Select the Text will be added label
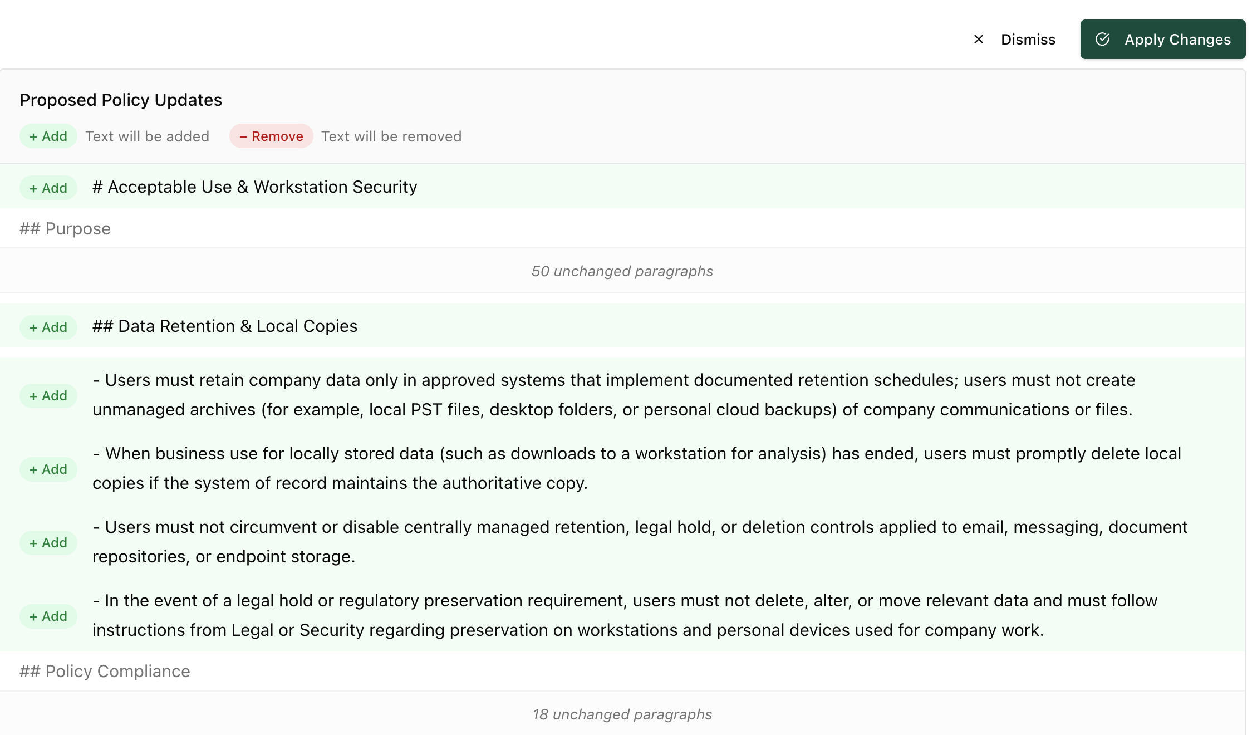Viewport: 1257px width, 735px height. tap(147, 136)
